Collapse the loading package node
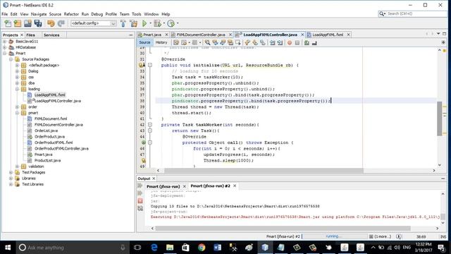Screen dimensions: 451x254 pyautogui.click(x=17, y=89)
